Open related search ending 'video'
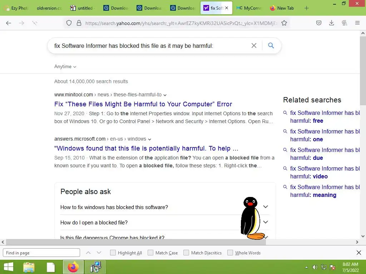The height and width of the screenshot is (274, 366). tap(325, 172)
